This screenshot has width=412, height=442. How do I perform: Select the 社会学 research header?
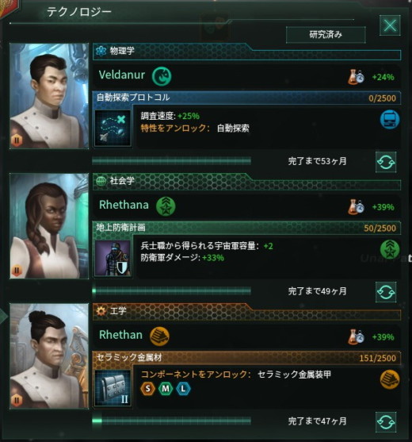coord(246,181)
